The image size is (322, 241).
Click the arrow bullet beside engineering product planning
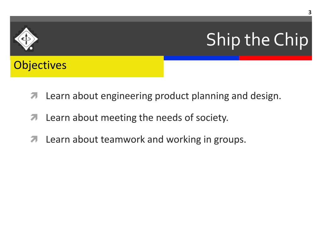34,96
